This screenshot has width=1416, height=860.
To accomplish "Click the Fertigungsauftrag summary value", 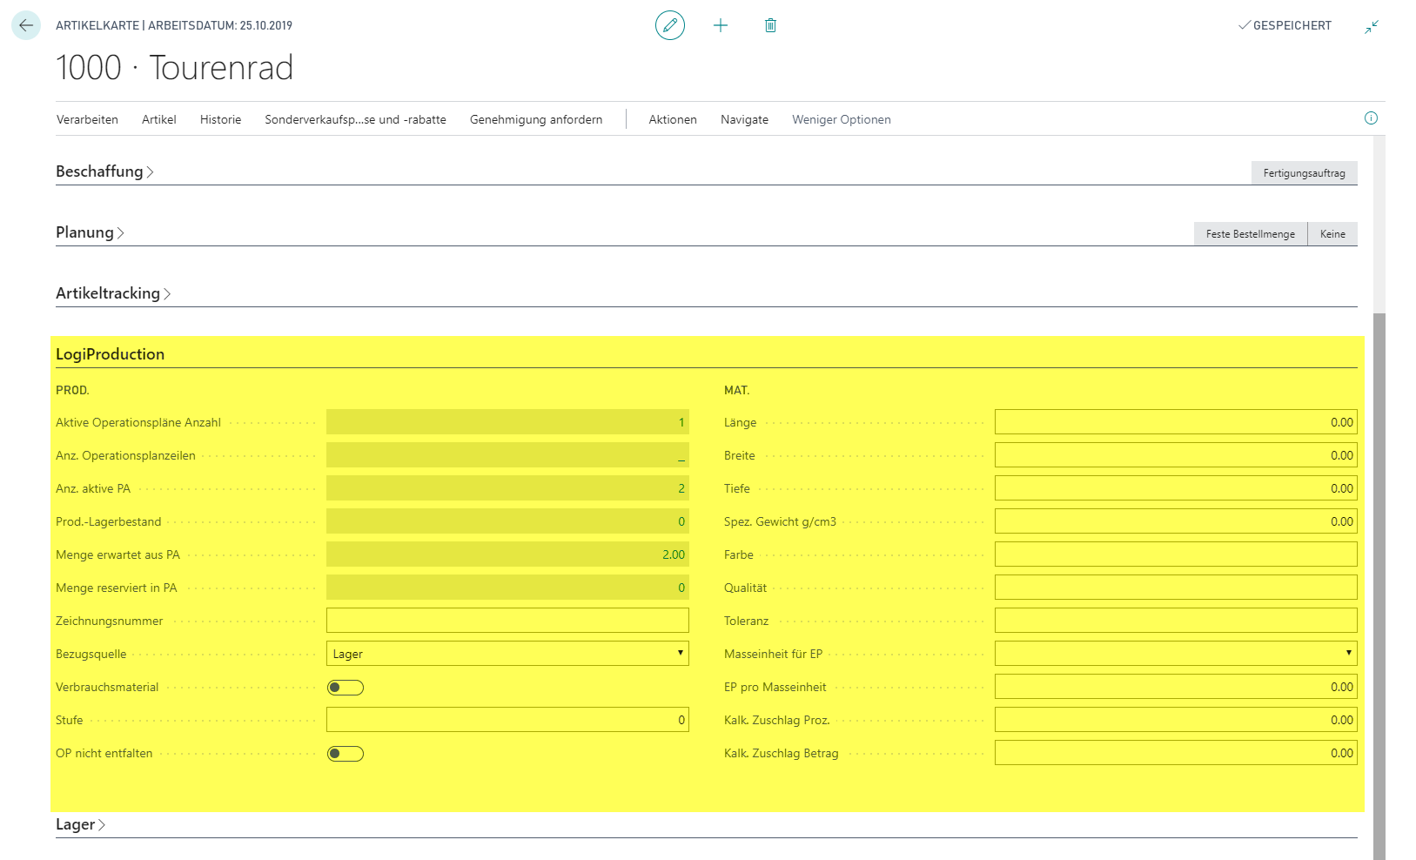I will pyautogui.click(x=1304, y=173).
